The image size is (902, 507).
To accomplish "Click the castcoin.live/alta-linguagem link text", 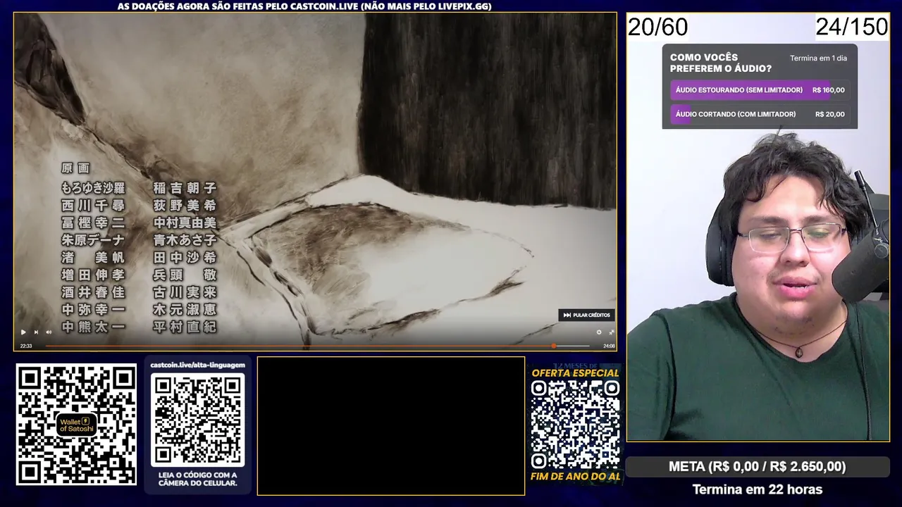I will click(x=198, y=365).
